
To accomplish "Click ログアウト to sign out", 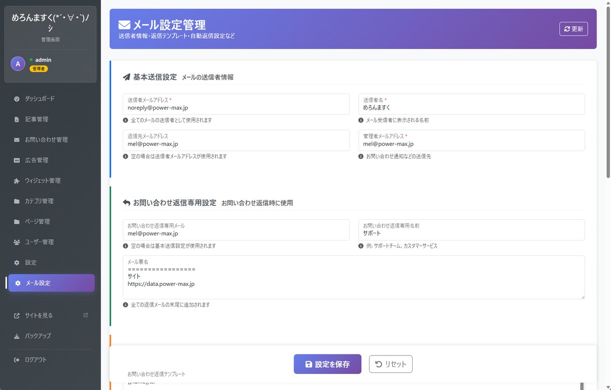I will point(52,359).
